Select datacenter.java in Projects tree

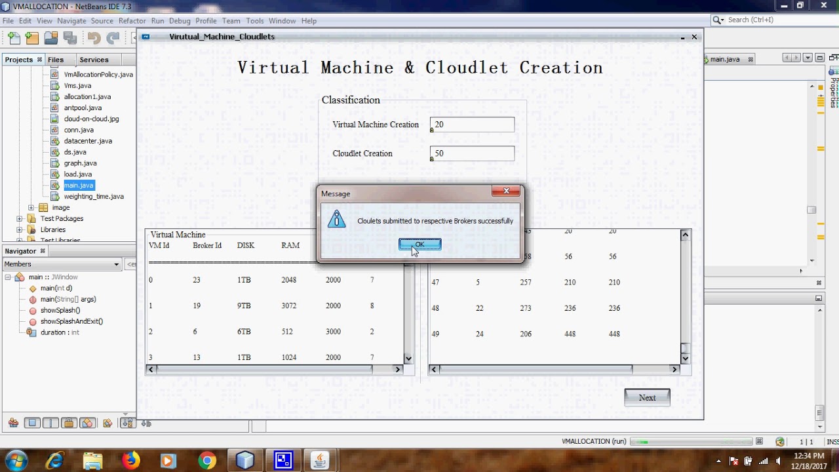88,141
